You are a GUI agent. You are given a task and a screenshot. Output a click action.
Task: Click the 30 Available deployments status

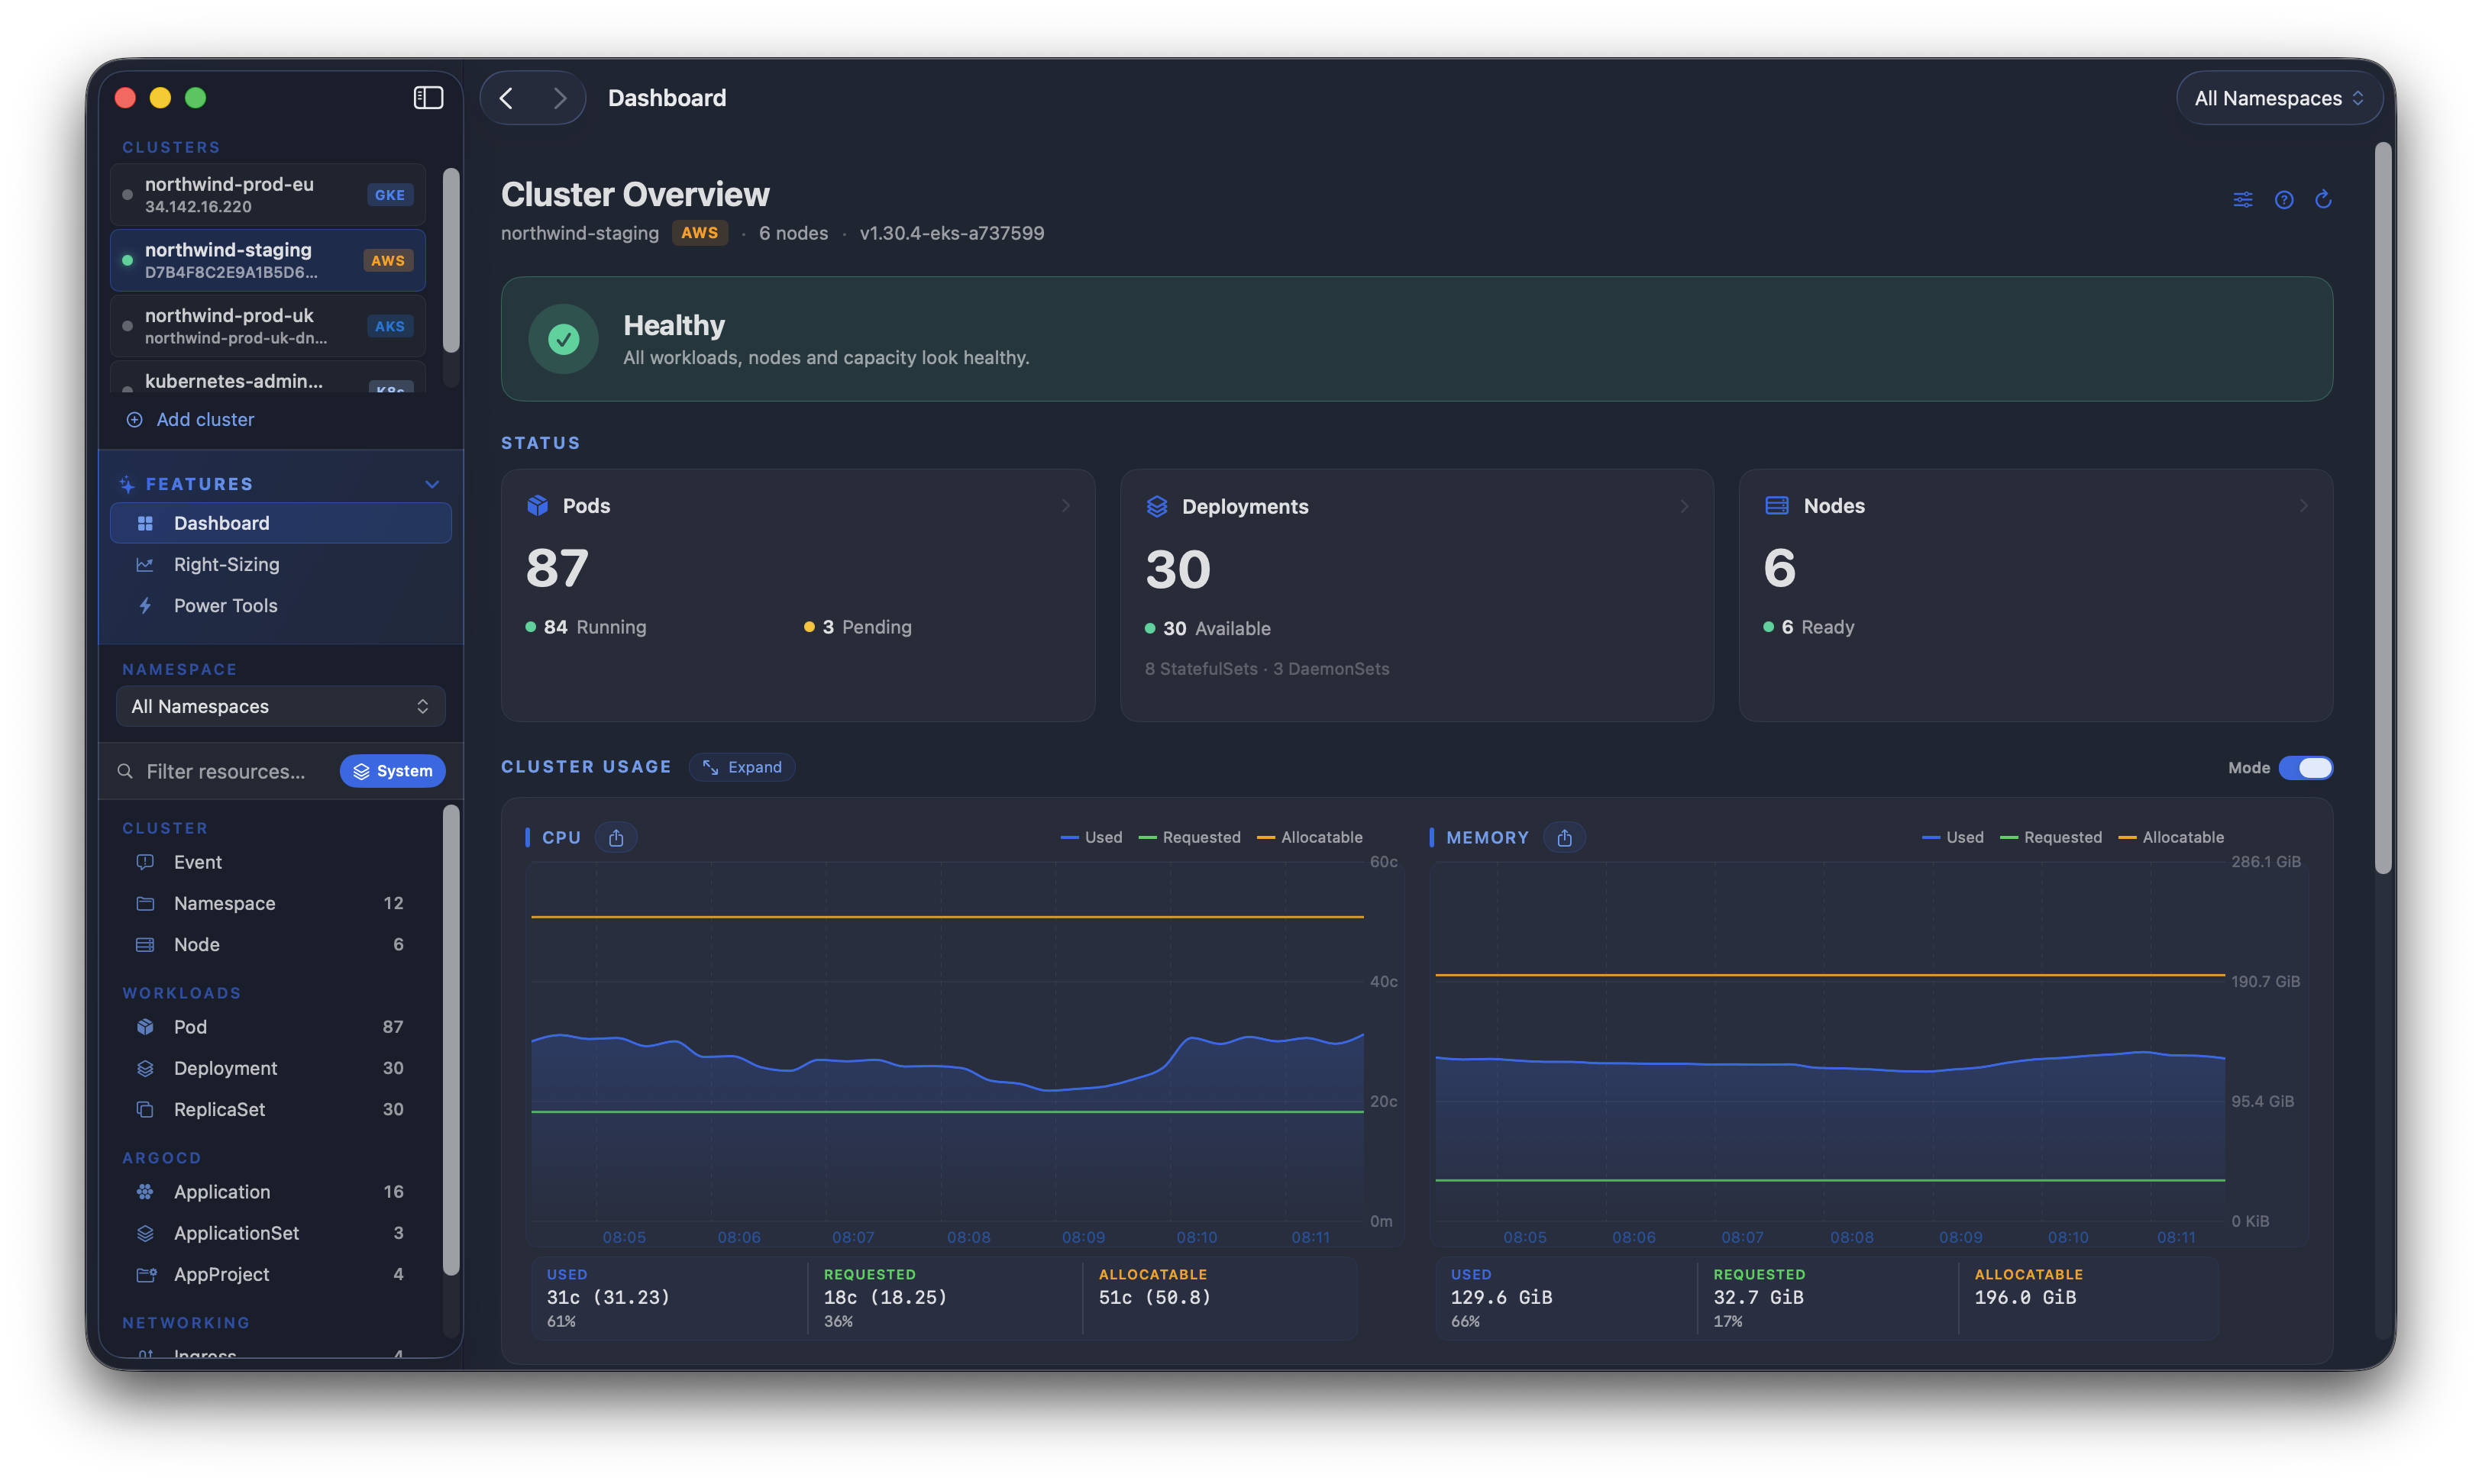[x=1207, y=629]
